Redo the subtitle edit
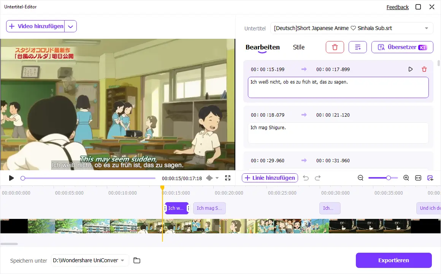 coord(318,178)
